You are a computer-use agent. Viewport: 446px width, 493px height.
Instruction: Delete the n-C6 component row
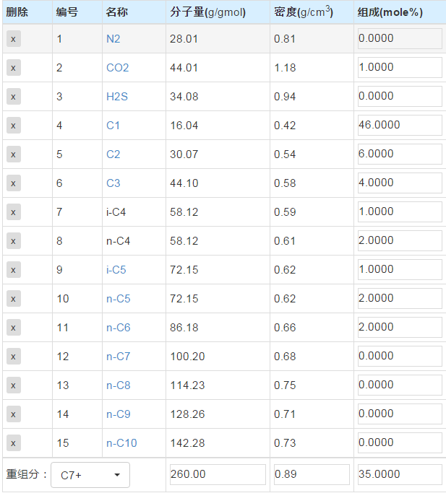click(14, 327)
